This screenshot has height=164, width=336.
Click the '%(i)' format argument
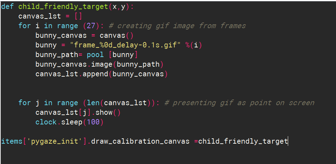click(x=194, y=45)
